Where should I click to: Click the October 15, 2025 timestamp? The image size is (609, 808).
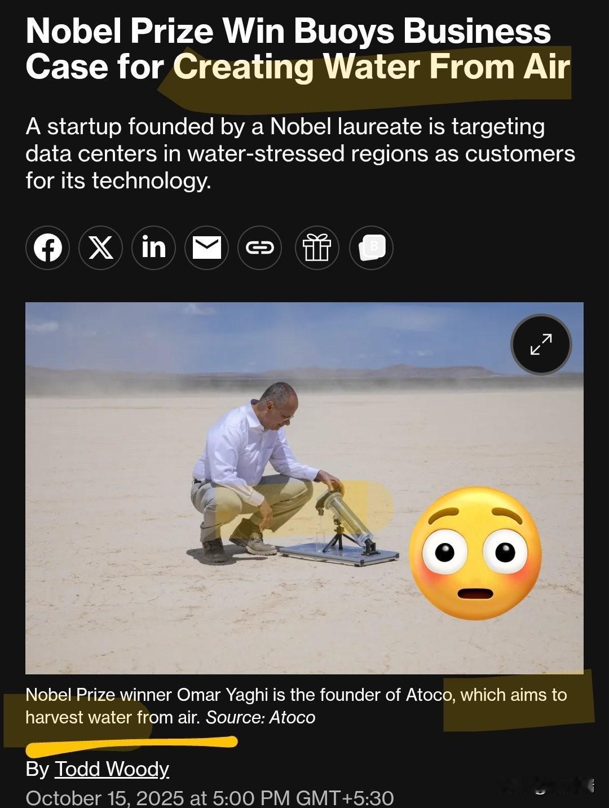point(209,797)
